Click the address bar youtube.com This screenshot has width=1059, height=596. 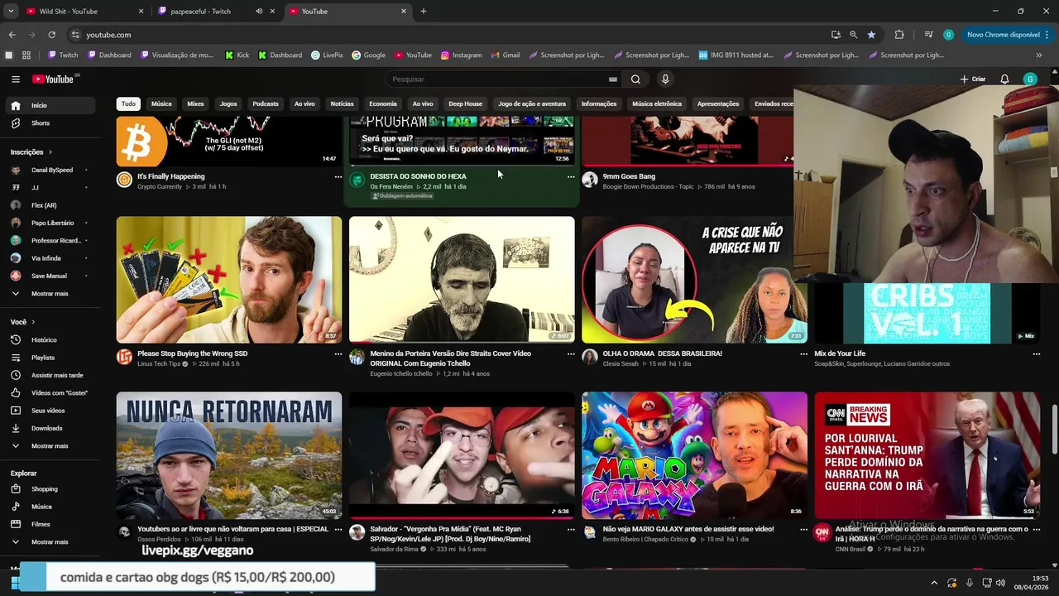point(447,35)
